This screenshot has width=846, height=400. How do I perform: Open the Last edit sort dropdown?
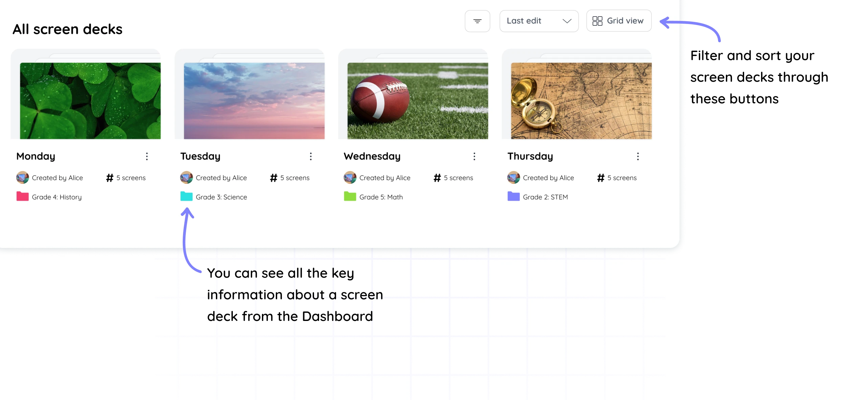tap(539, 21)
